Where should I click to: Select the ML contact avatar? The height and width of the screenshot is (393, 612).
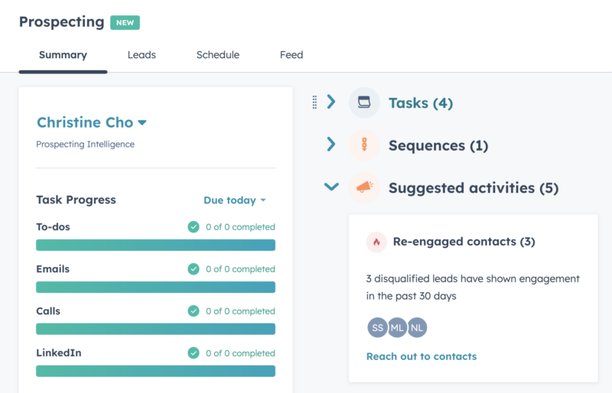(x=397, y=327)
